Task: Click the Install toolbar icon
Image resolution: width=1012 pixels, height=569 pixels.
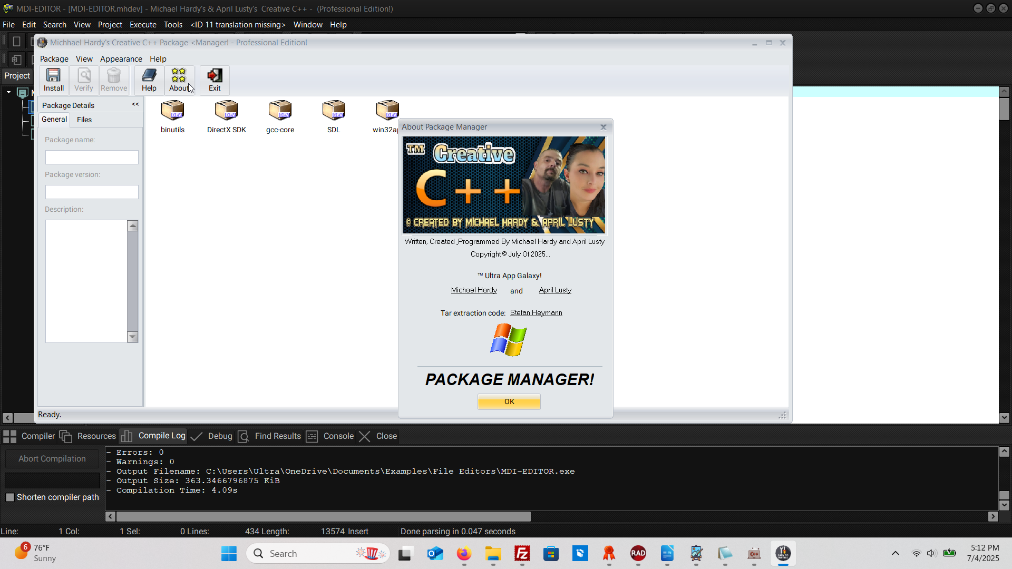Action: pyautogui.click(x=54, y=80)
